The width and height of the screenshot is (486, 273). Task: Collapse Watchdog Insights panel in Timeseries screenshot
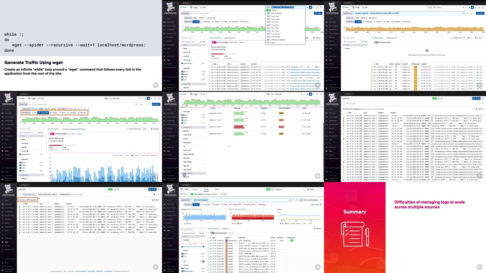point(49,134)
